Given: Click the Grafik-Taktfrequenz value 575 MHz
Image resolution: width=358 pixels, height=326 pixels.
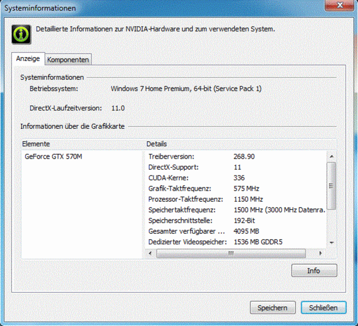Looking at the screenshot, I should (x=246, y=189).
